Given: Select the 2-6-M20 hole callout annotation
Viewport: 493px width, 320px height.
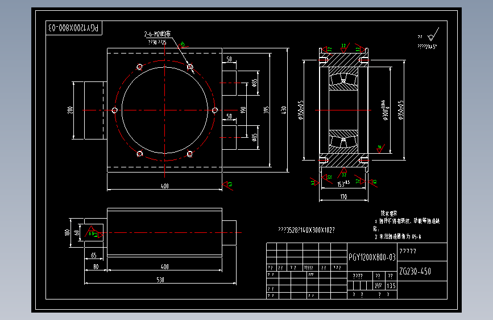Looking at the screenshot, I should (x=157, y=34).
